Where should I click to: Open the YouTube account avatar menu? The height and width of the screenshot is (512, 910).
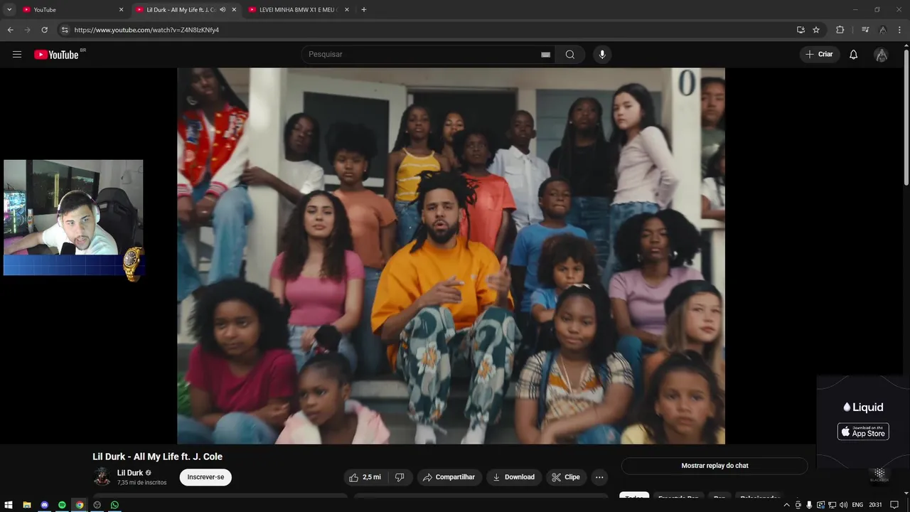881,55
